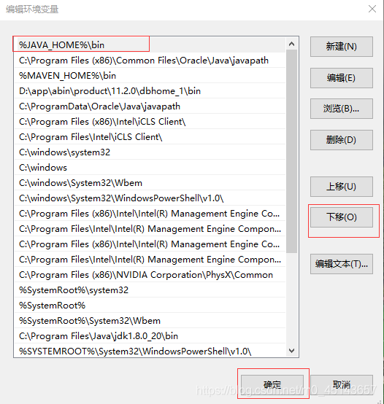Image resolution: width=384 pixels, height=404 pixels.
Task: Select the C:\windows\system32 entry
Action: (x=150, y=152)
